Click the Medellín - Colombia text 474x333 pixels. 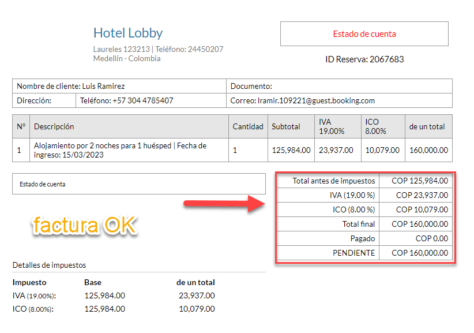(127, 58)
